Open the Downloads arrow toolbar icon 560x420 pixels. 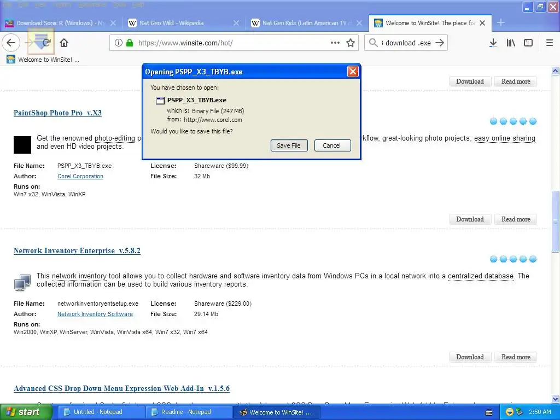coord(493,43)
